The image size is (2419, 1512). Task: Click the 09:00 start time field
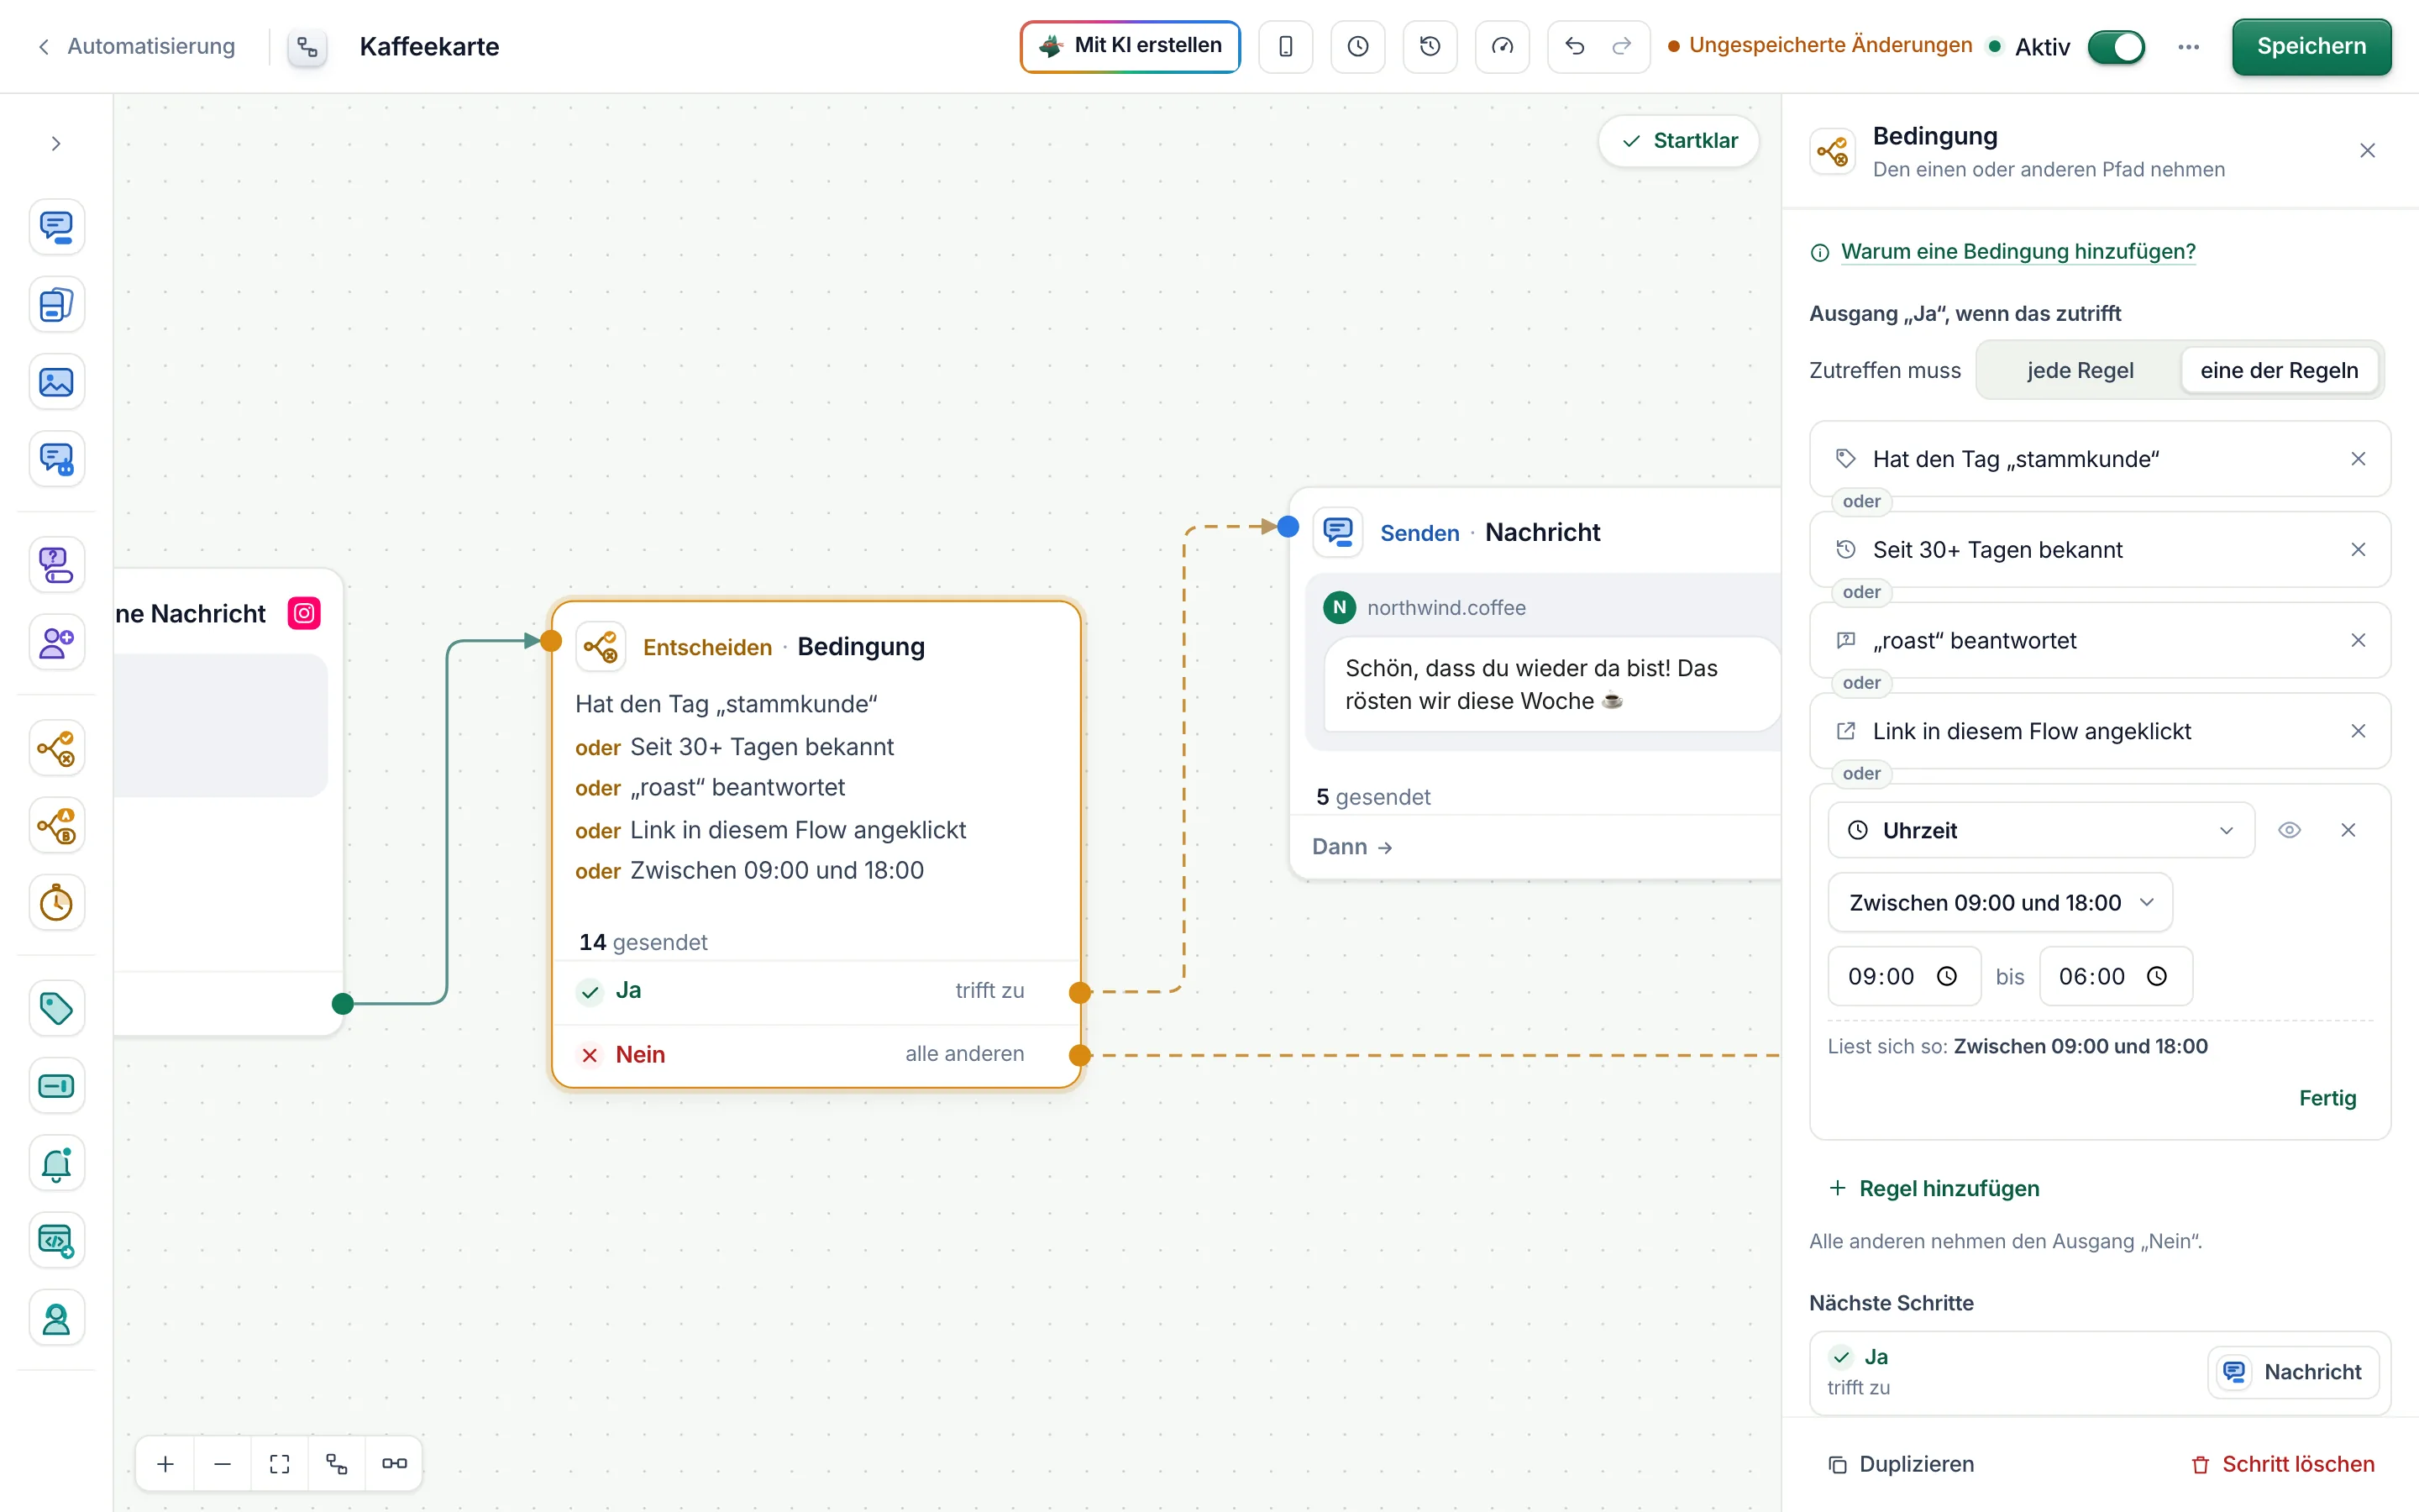click(1903, 976)
